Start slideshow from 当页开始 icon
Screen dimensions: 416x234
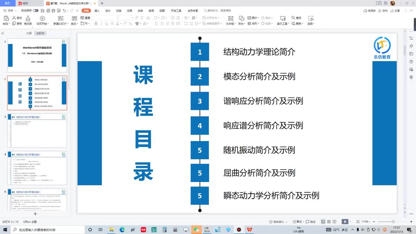pos(42,18)
